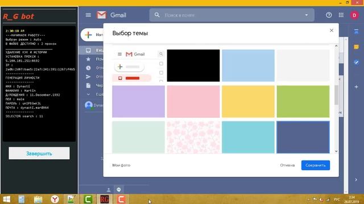This screenshot has width=364, height=204.
Task: Open the Snoozed clock icon in sidebar
Action: point(88,68)
